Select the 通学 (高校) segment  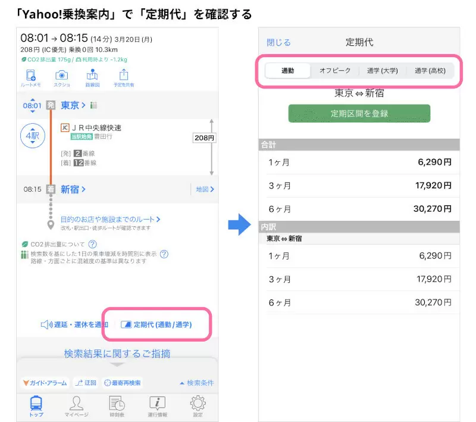tap(430, 71)
